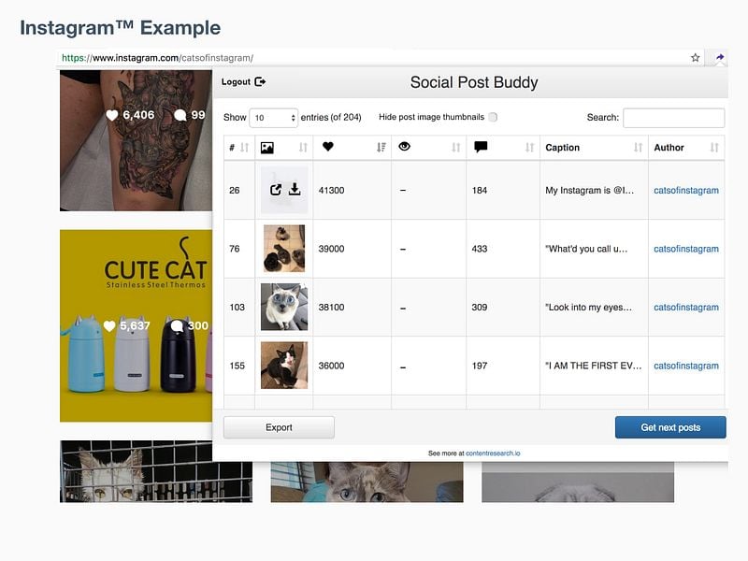Click the thumbnail of post 76

[x=284, y=249]
